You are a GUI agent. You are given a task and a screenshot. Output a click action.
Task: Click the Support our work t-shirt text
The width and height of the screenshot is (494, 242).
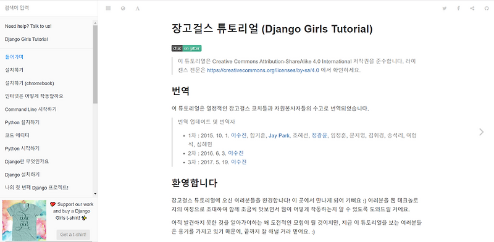[72, 211]
